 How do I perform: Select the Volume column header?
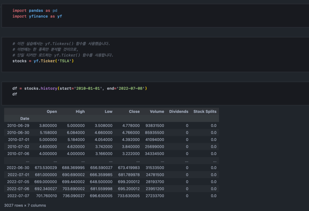click(157, 112)
